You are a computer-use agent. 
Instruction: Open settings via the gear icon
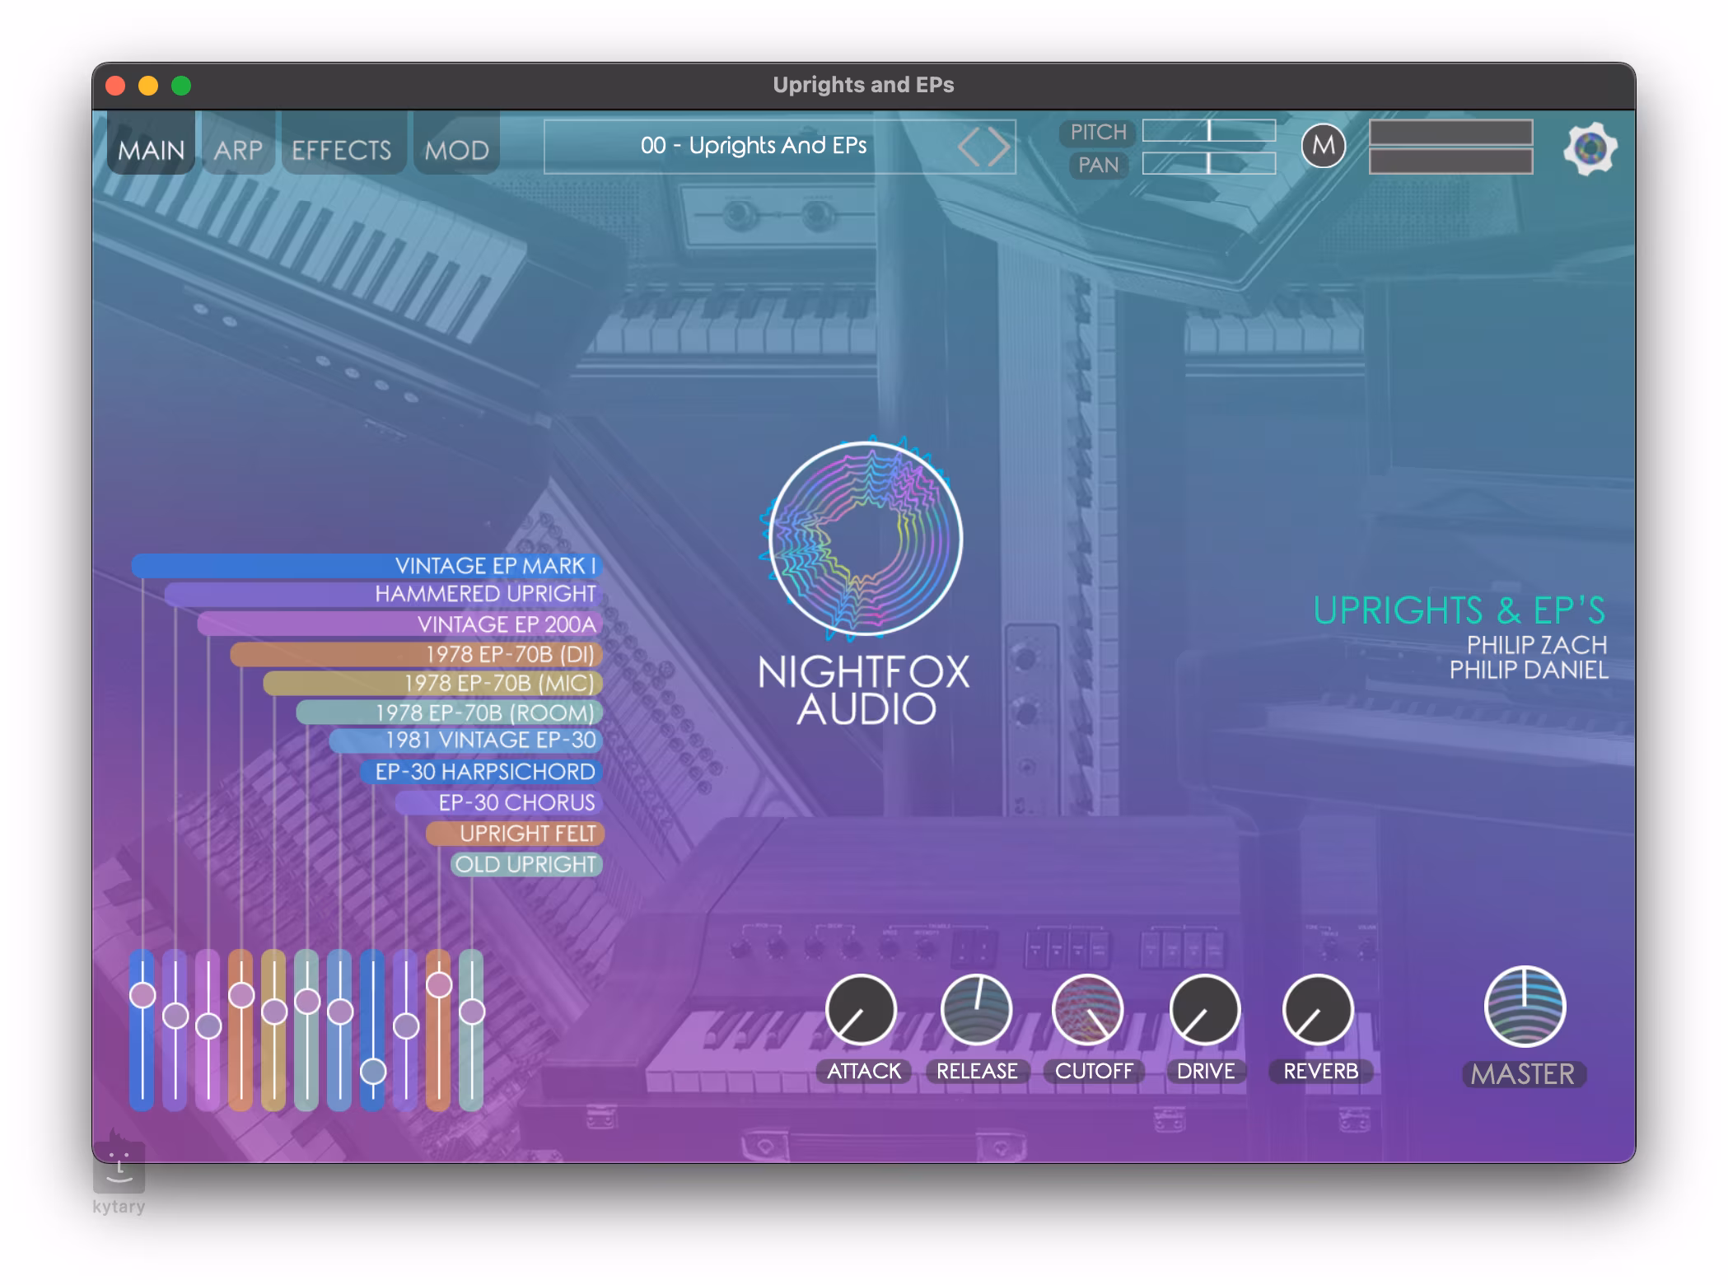(1589, 148)
